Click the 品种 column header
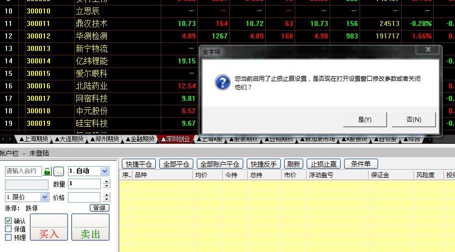 (x=162, y=175)
